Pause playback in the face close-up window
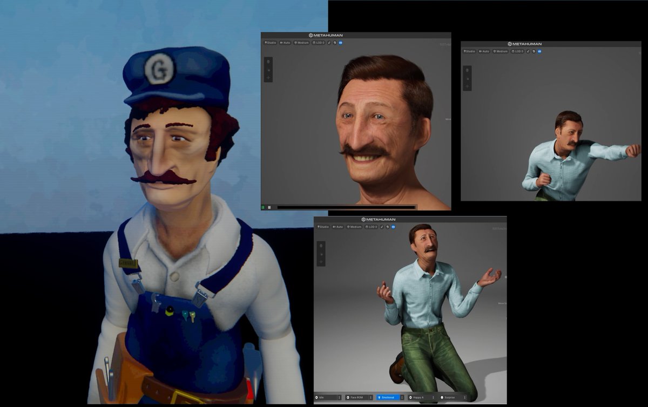Screen dimensions: 648x407 [263, 207]
